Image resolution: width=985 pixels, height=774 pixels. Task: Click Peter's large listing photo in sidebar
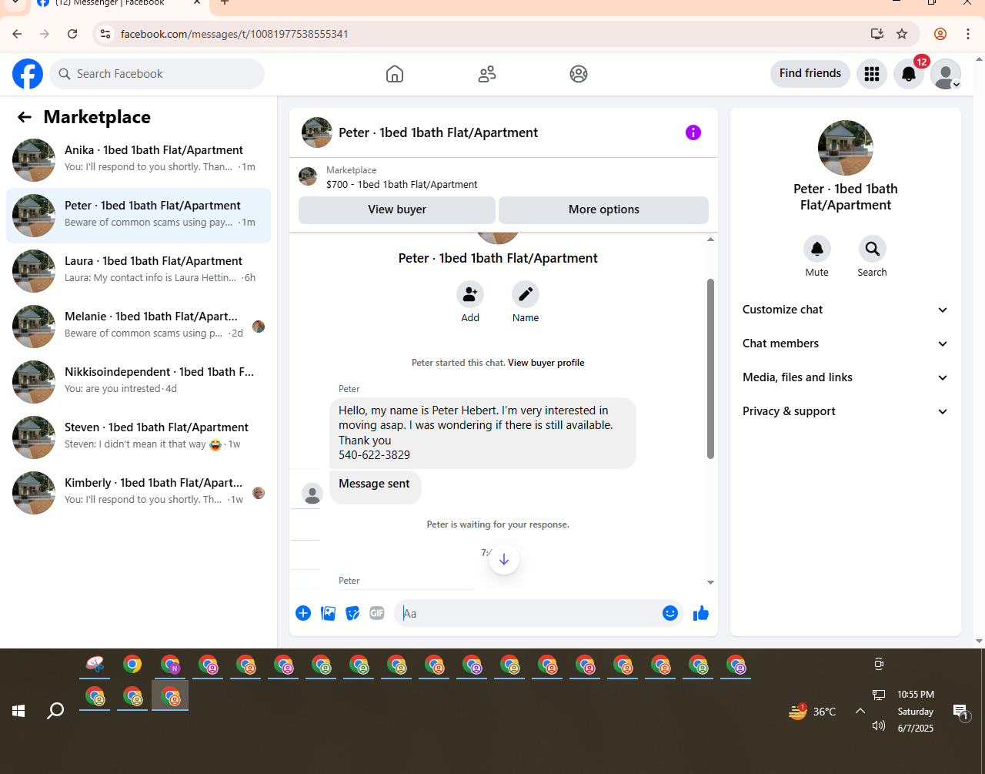point(846,148)
